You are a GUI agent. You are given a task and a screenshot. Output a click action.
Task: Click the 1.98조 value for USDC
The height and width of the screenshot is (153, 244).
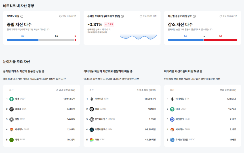[233, 140]
